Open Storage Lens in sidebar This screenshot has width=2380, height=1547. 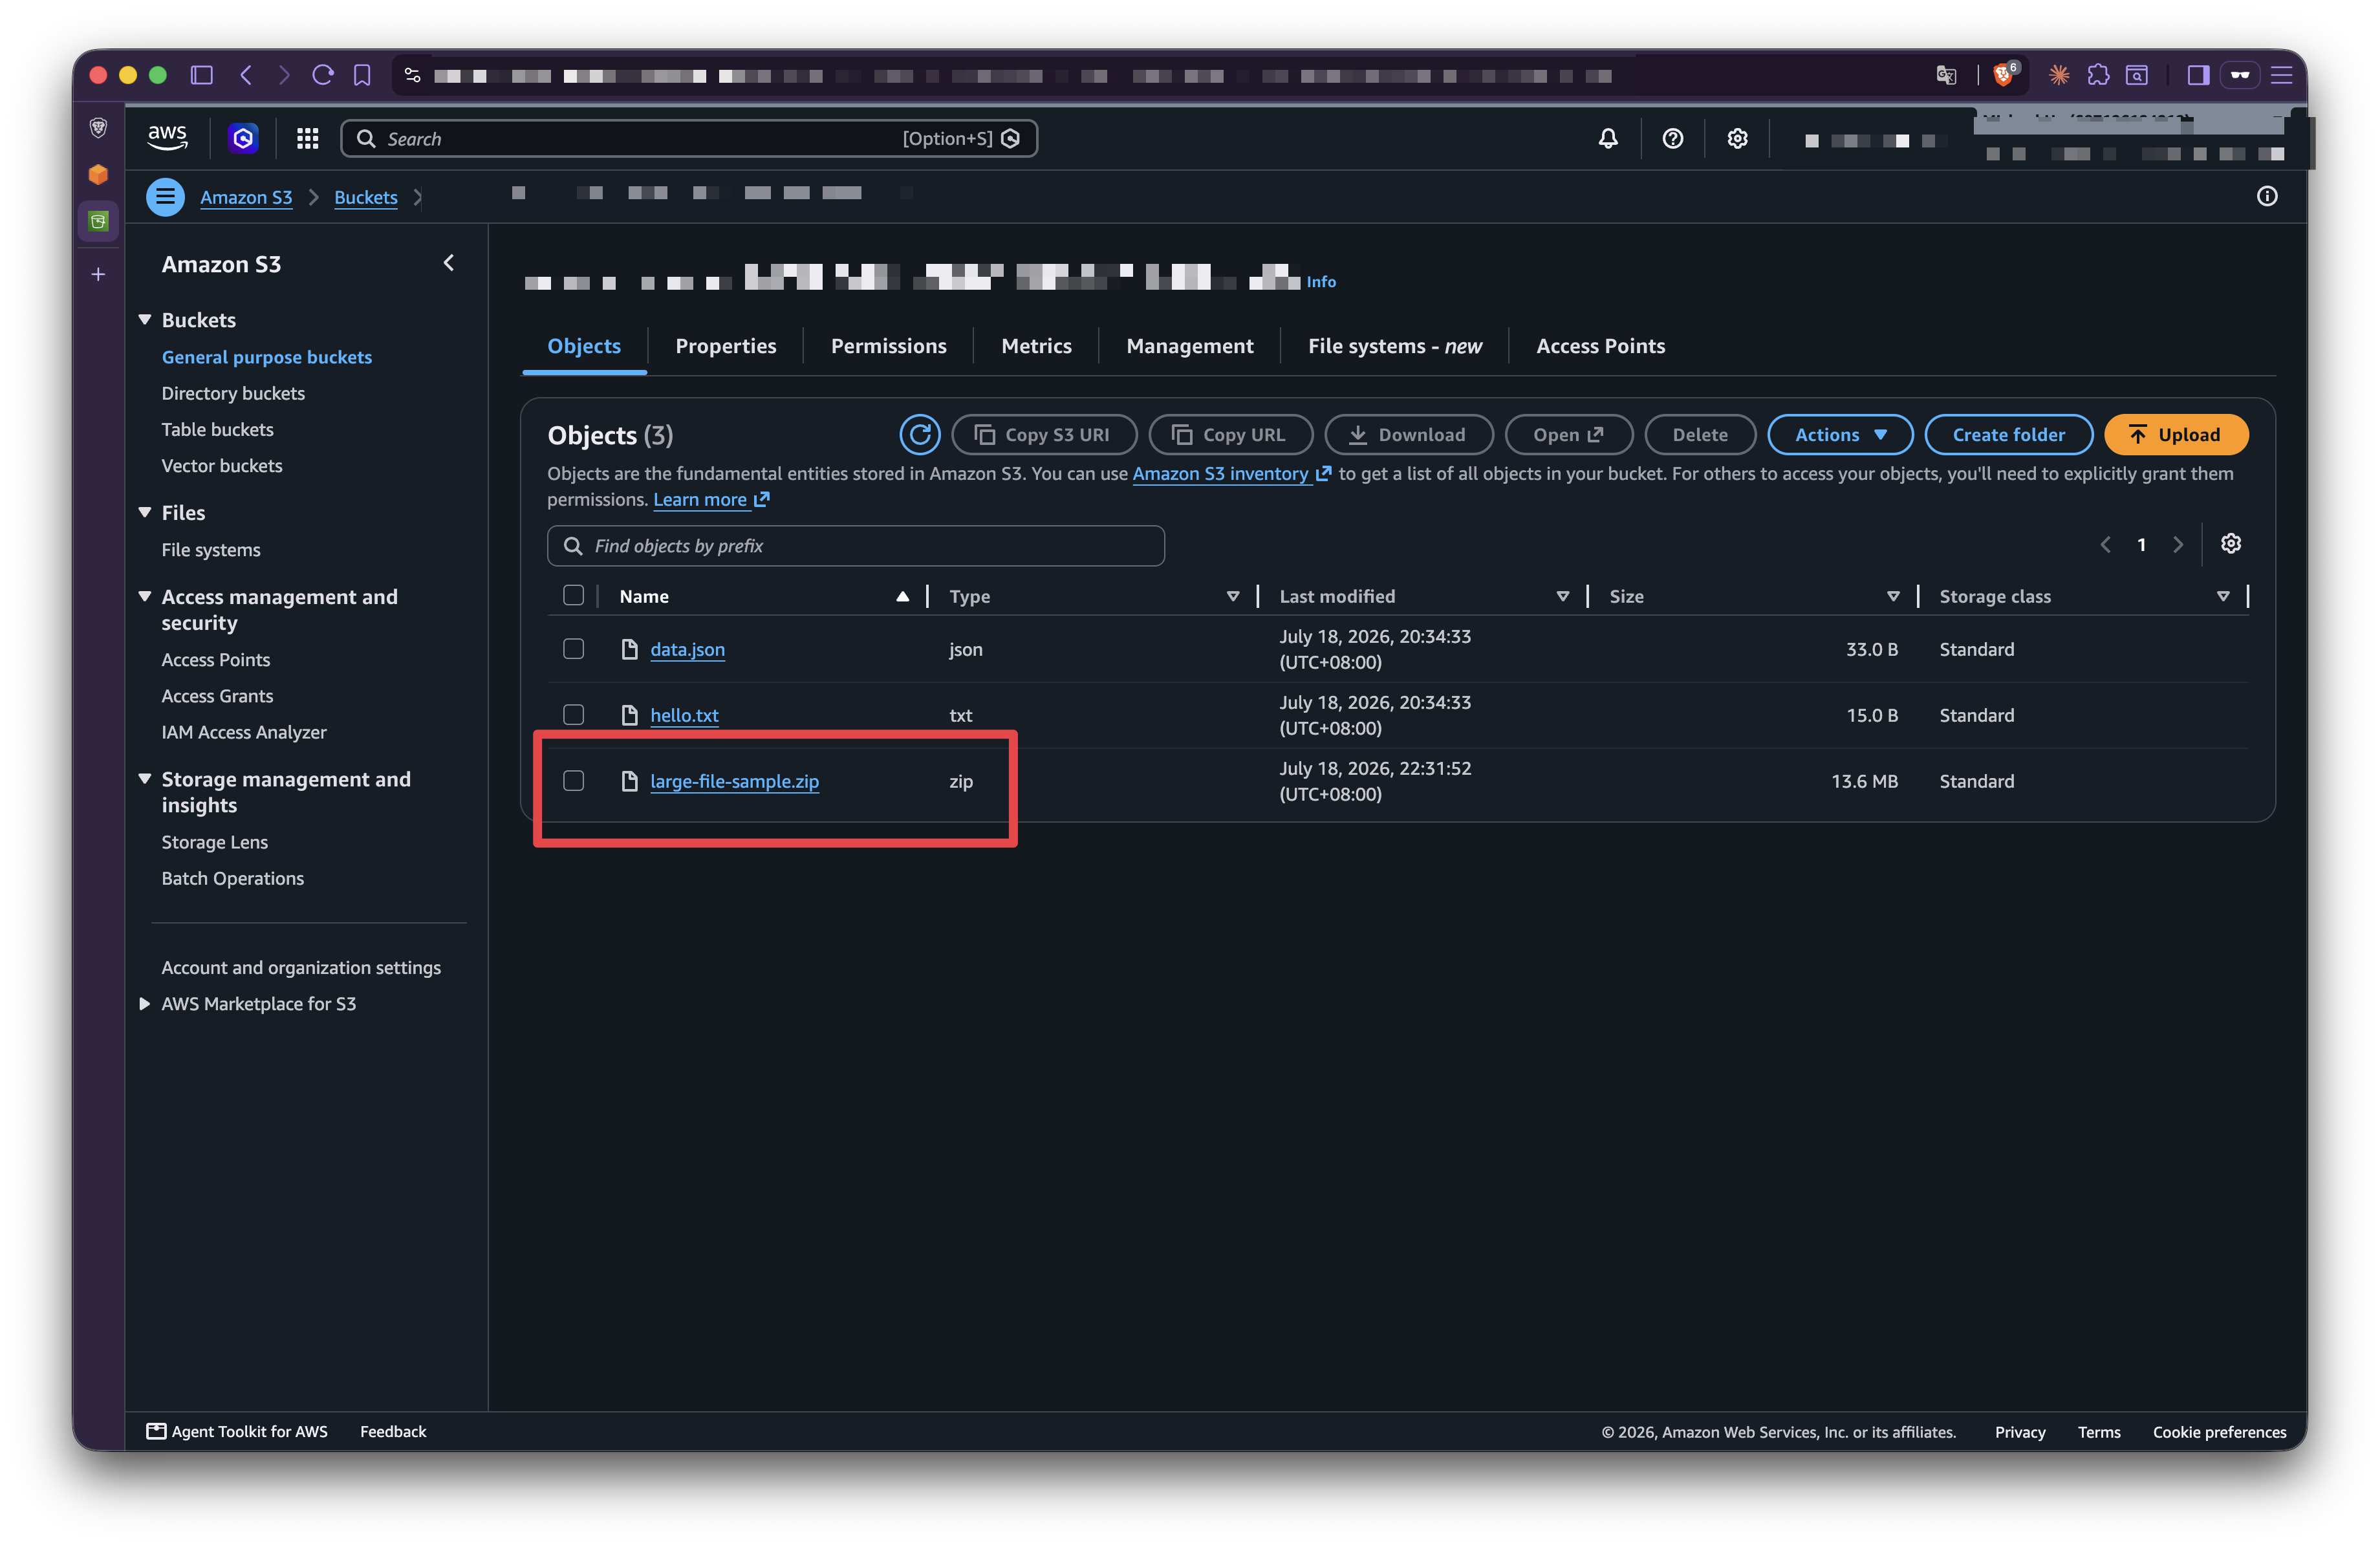pos(214,842)
